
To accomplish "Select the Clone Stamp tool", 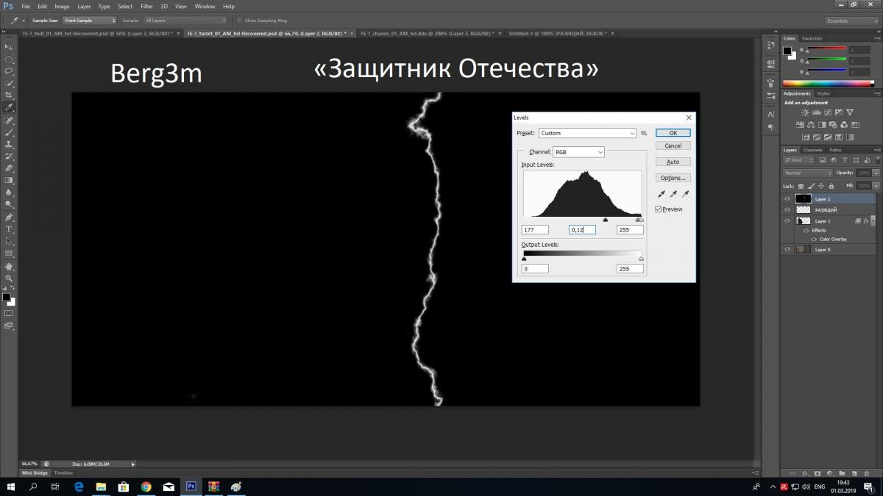I will [x=9, y=144].
